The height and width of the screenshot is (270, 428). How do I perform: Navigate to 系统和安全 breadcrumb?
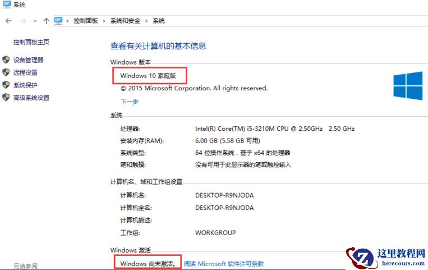[125, 21]
